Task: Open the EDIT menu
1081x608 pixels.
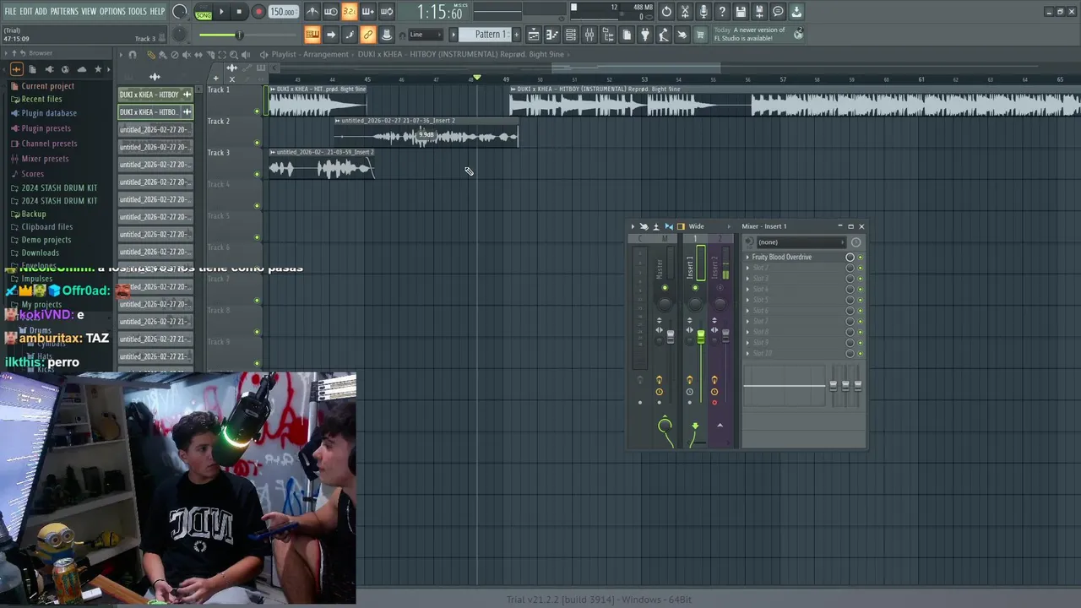Action: point(26,11)
